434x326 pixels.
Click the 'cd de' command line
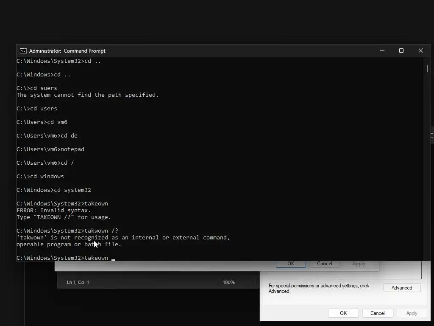(47, 135)
